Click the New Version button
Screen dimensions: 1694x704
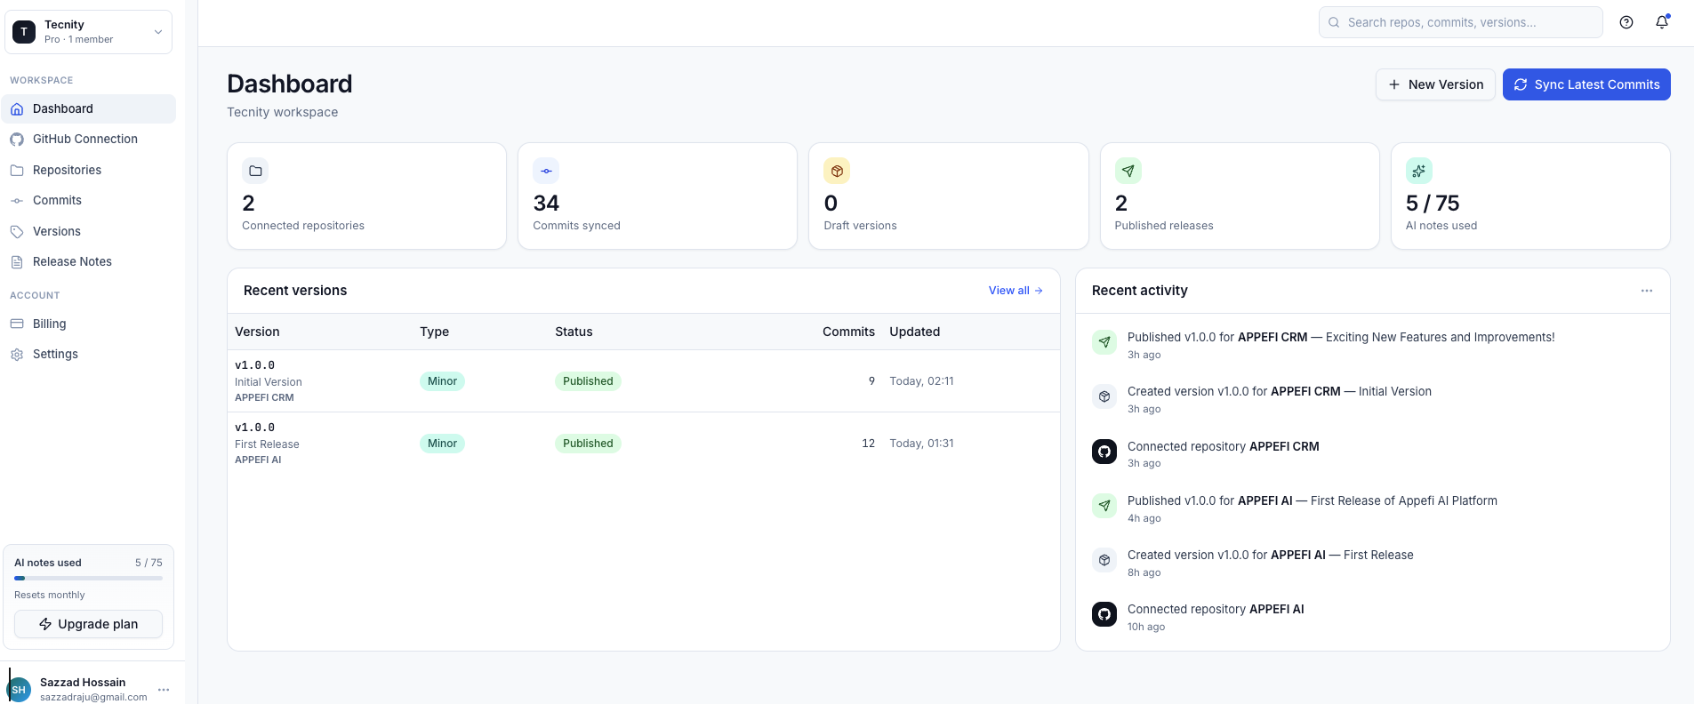[x=1435, y=84]
